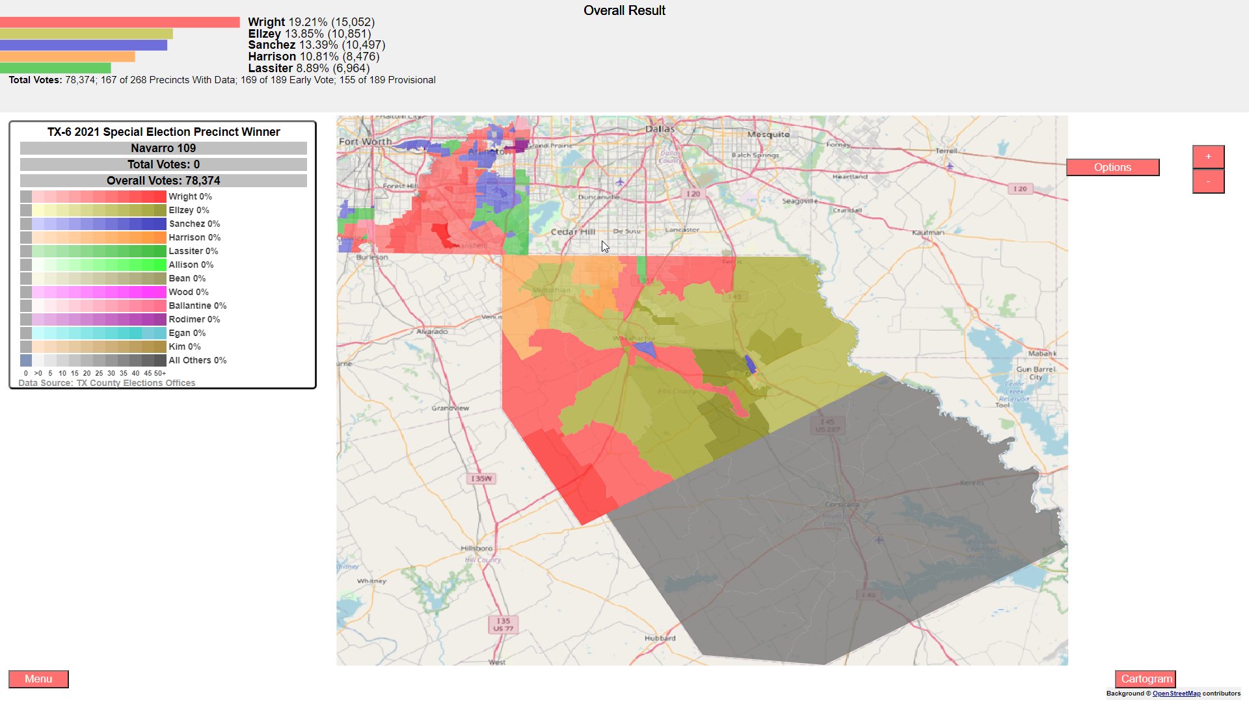Click the zoom out (-) map button
This screenshot has height=702, width=1249.
click(x=1208, y=181)
